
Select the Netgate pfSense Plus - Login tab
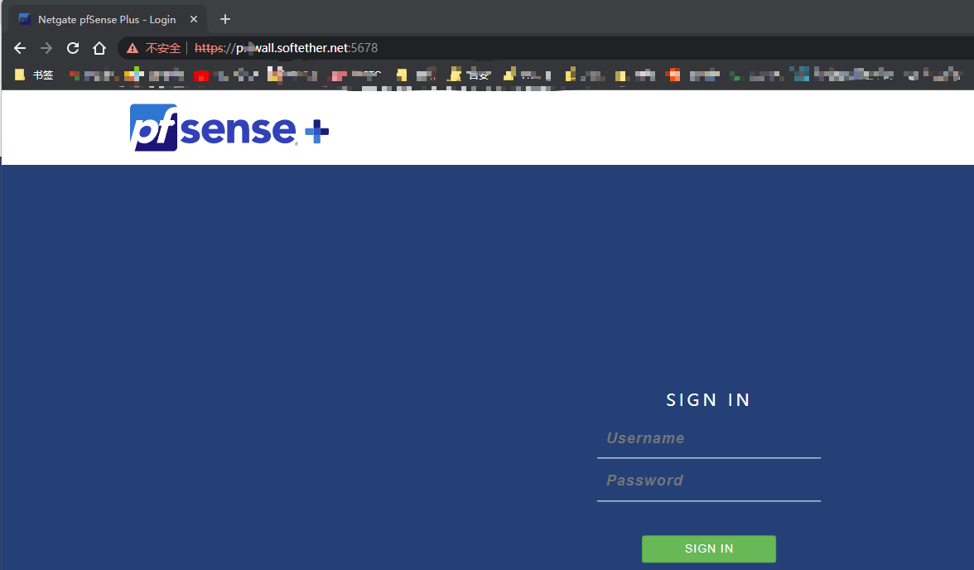click(106, 19)
